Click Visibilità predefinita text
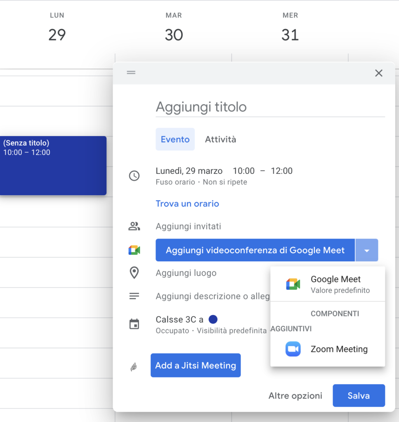The image size is (399, 422). [231, 331]
